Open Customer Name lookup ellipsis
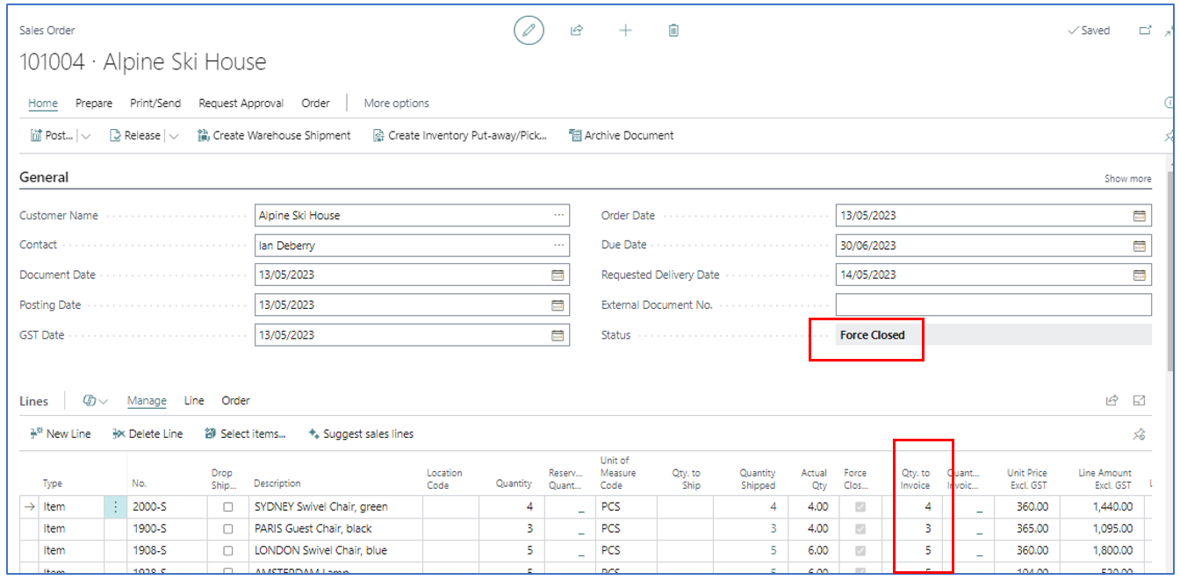 [558, 216]
